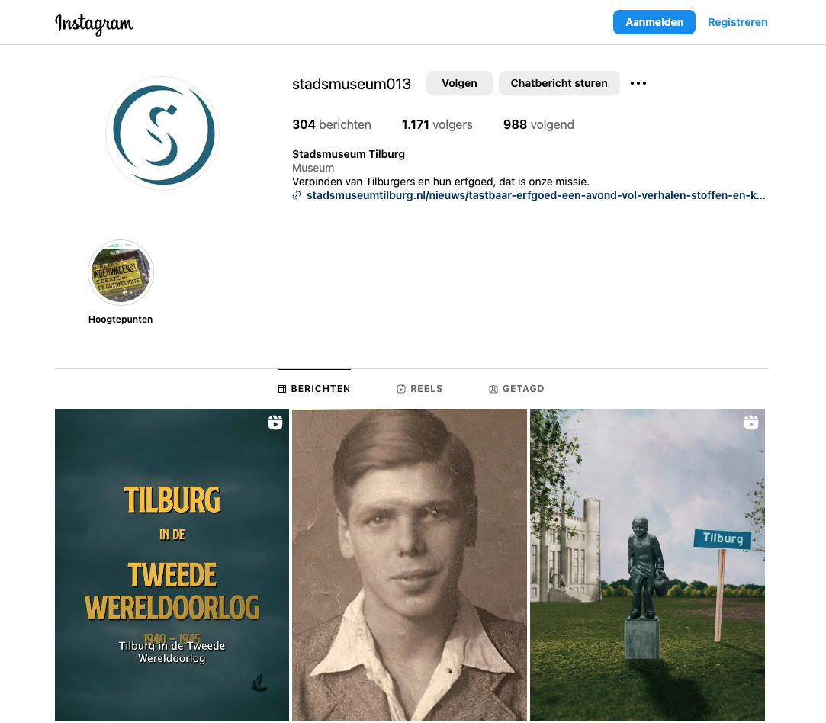Image resolution: width=826 pixels, height=723 pixels.
Task: Open the vintage portrait photo post
Action: pos(410,565)
